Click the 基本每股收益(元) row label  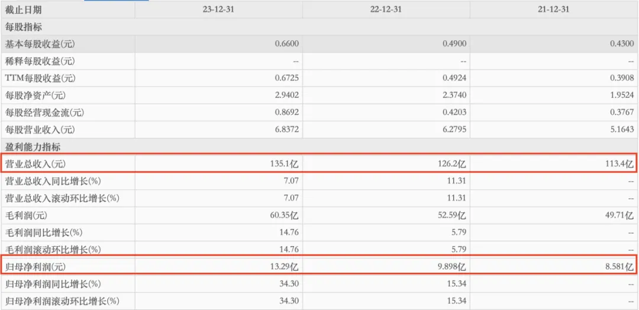coord(40,44)
